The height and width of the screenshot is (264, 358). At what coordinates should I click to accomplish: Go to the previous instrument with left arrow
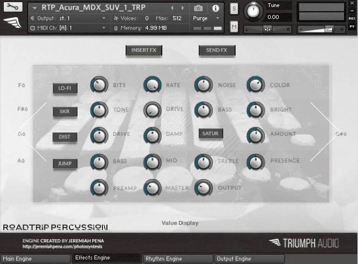coord(172,8)
